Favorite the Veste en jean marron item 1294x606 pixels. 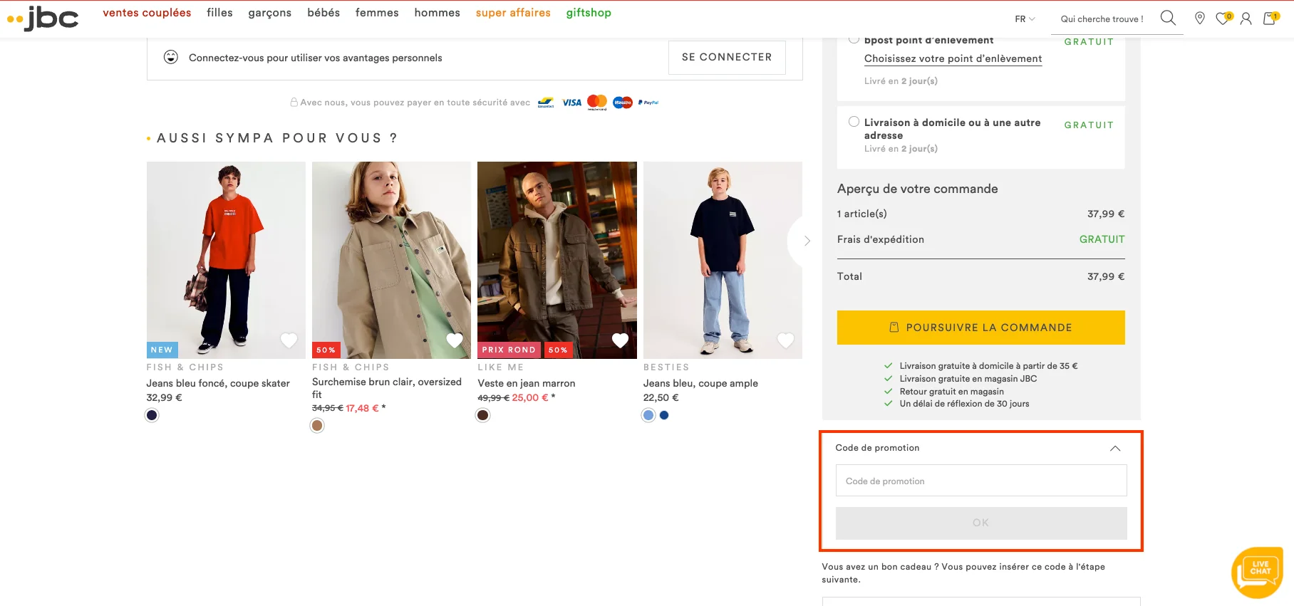[x=621, y=340]
